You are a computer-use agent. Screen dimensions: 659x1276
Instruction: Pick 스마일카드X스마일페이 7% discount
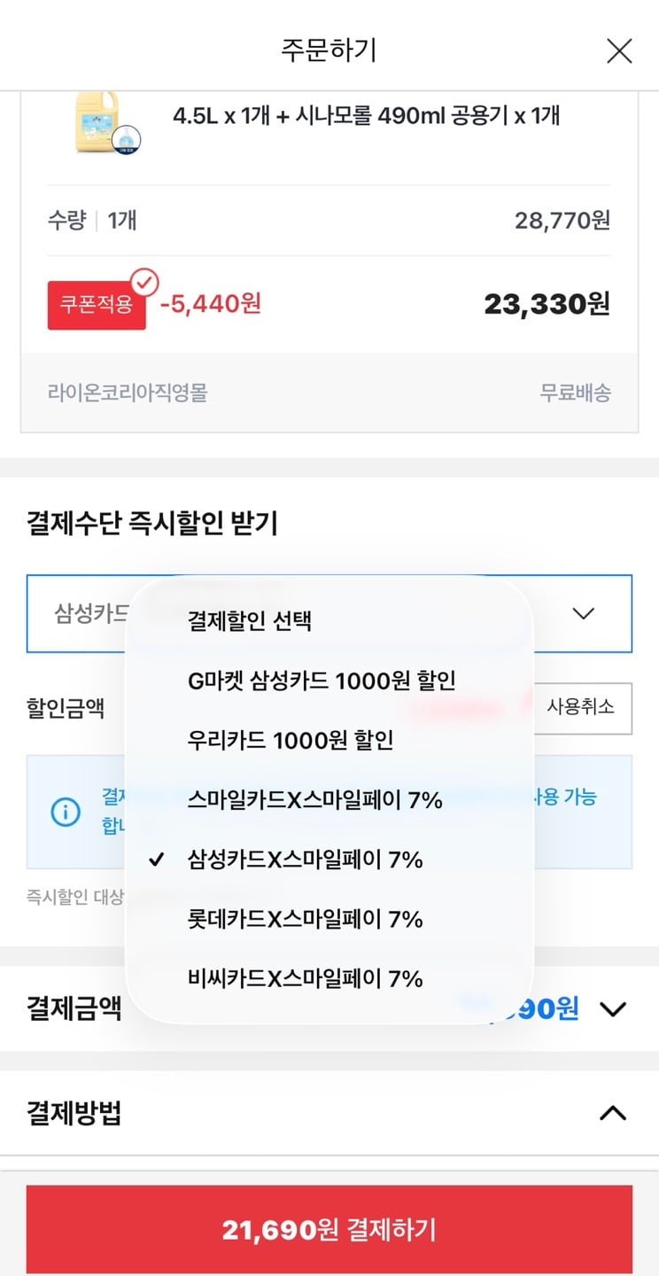314,800
